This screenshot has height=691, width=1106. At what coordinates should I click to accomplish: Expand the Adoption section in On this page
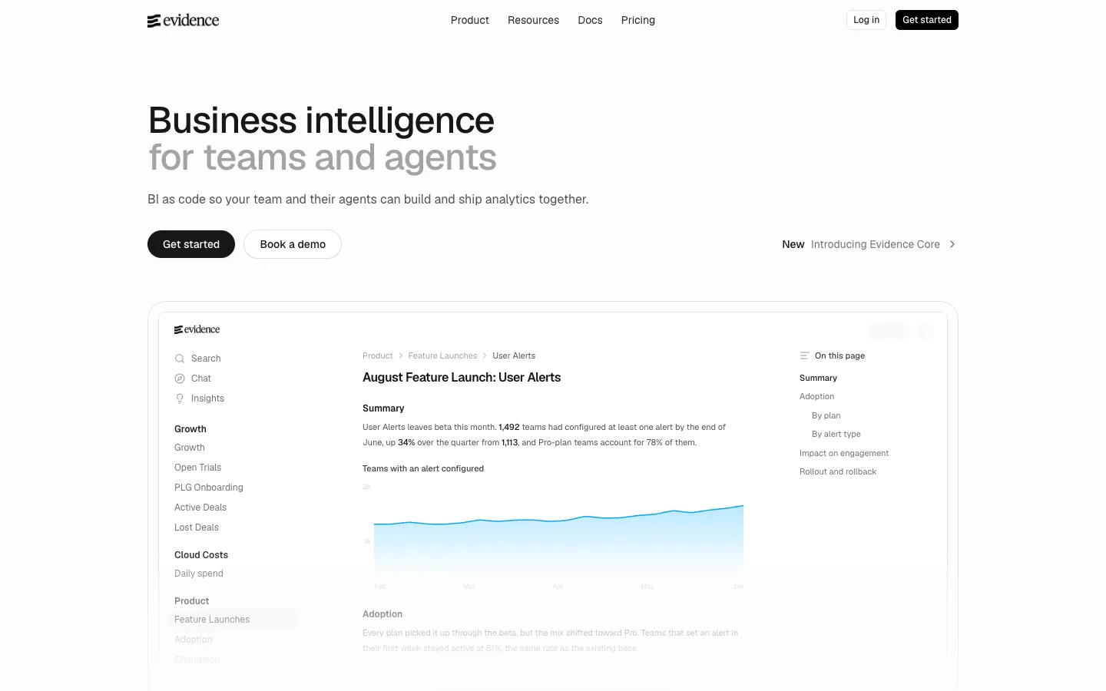(816, 396)
